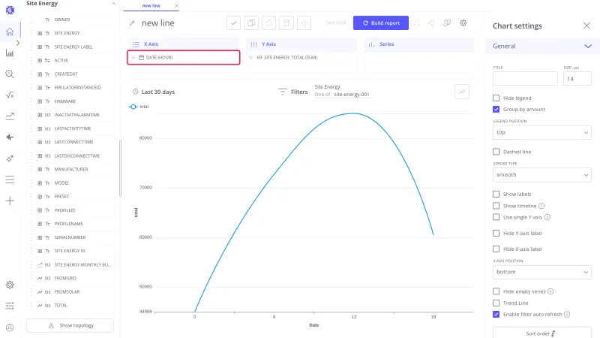
Task: Open the Legend position dropdown
Action: pos(541,133)
